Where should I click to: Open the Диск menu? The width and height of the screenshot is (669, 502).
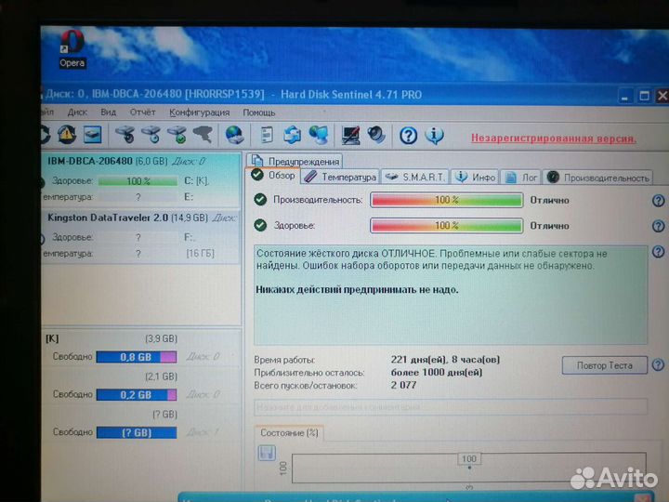coord(77,112)
